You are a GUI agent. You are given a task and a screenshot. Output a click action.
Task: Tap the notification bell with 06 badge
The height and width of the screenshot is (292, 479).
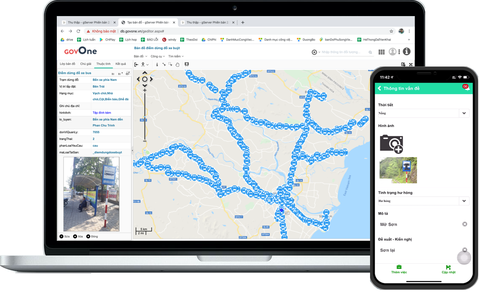coord(466,88)
